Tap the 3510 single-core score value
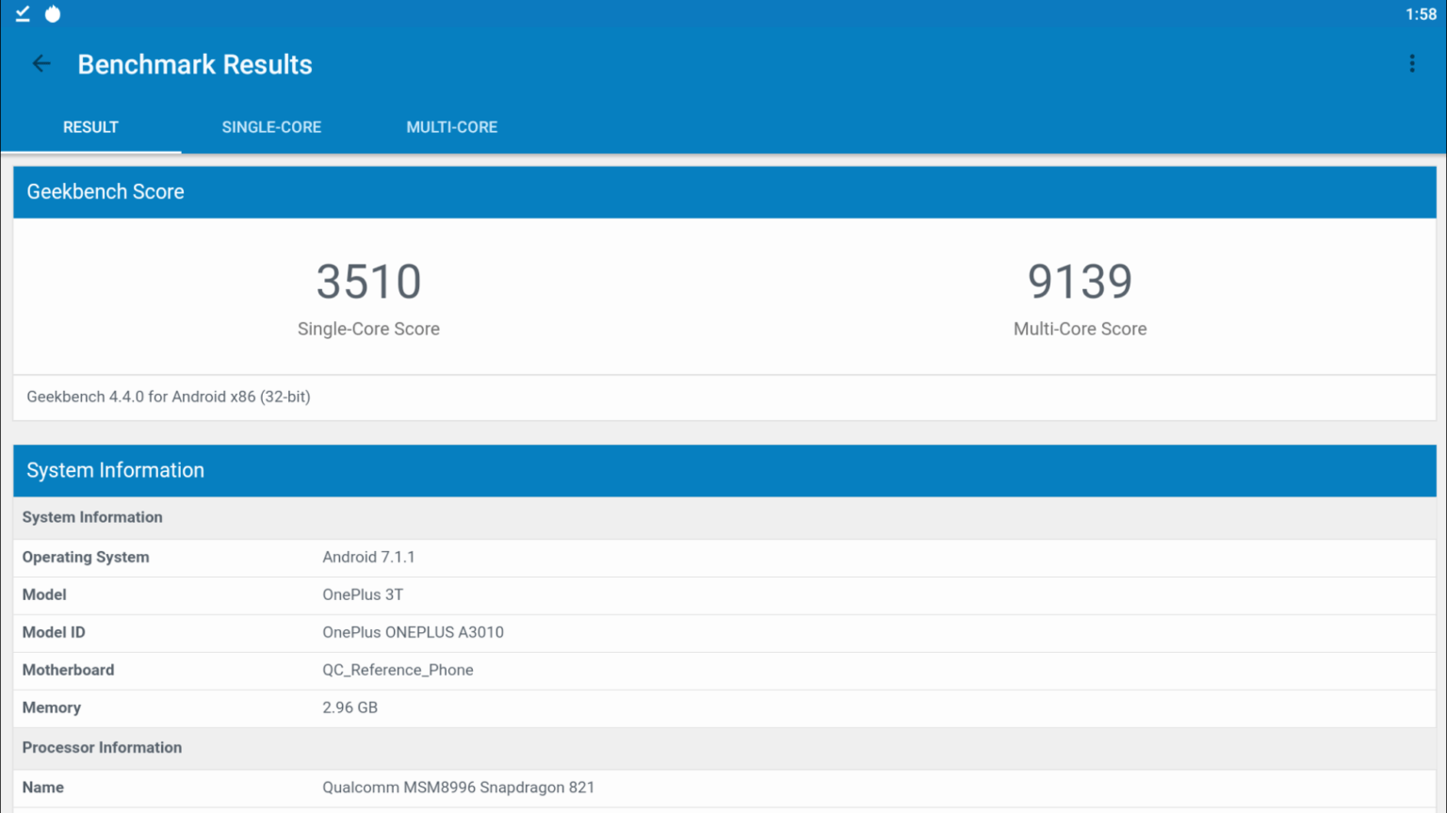Screen dimensions: 1447x813 pos(368,282)
